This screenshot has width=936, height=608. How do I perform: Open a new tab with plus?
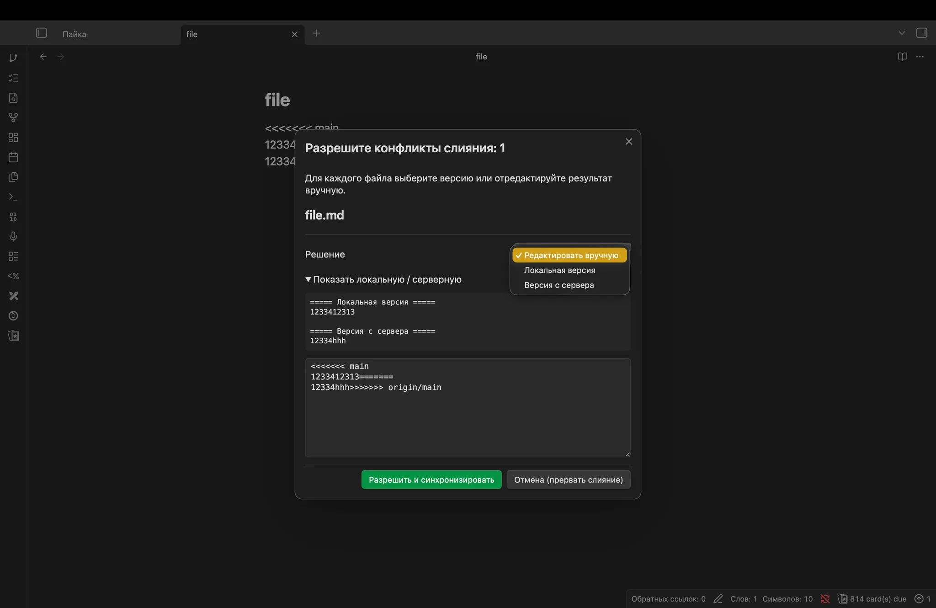[316, 33]
